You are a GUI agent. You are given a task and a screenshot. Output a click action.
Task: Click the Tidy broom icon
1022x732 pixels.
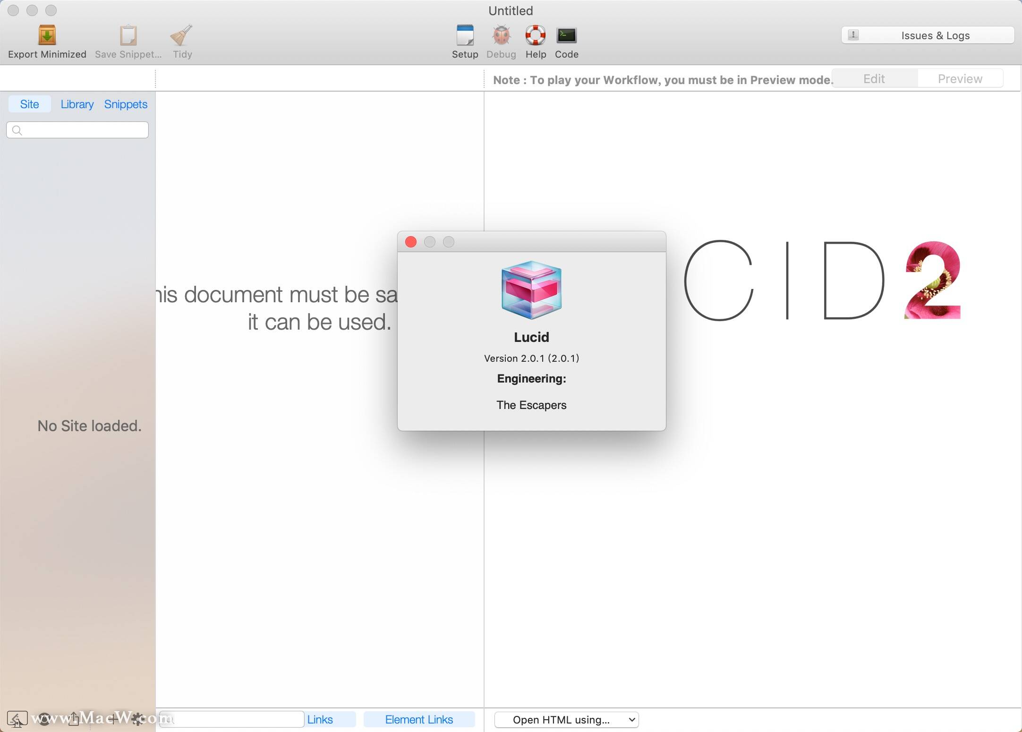182,35
